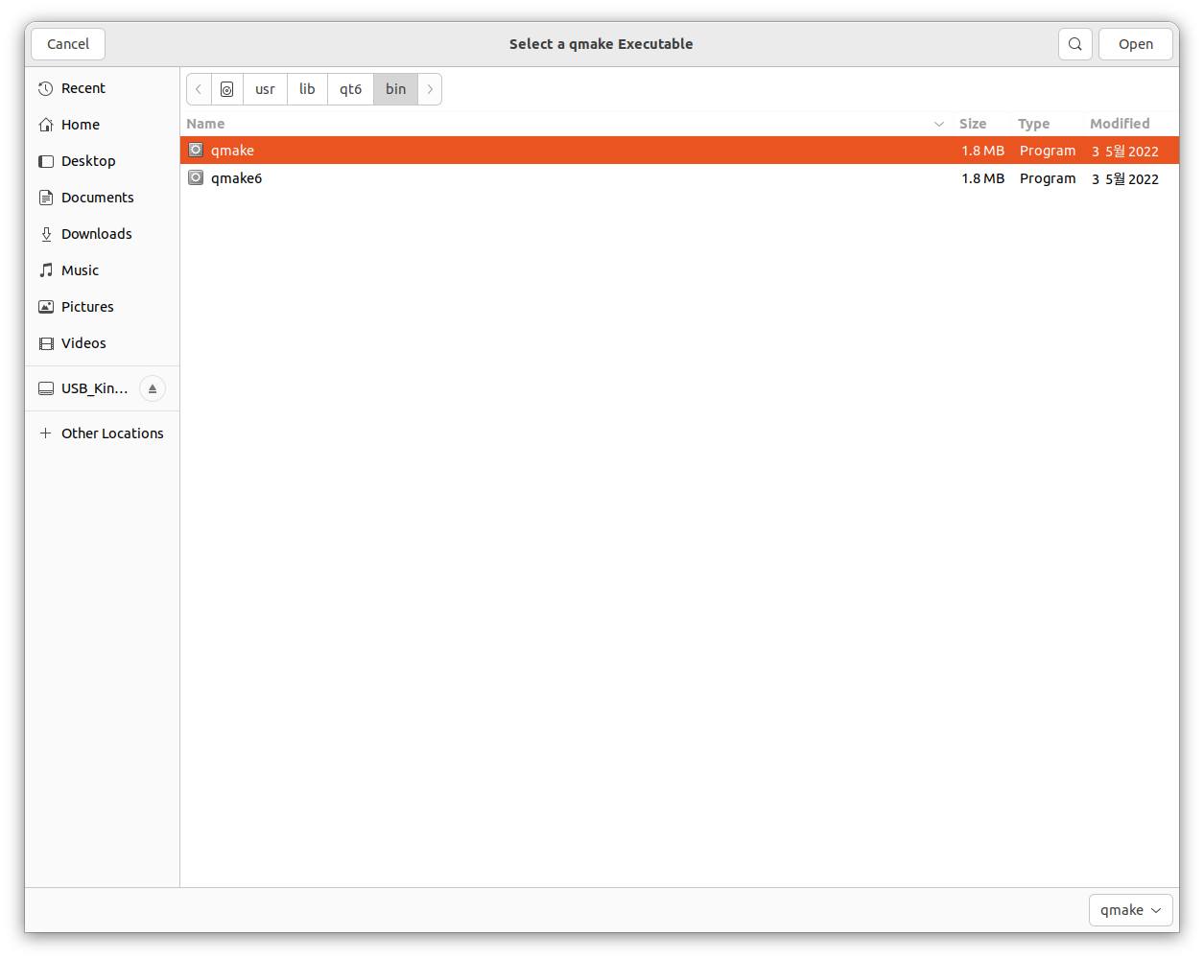Click the USB drive icon
This screenshot has width=1204, height=960.
coord(46,388)
